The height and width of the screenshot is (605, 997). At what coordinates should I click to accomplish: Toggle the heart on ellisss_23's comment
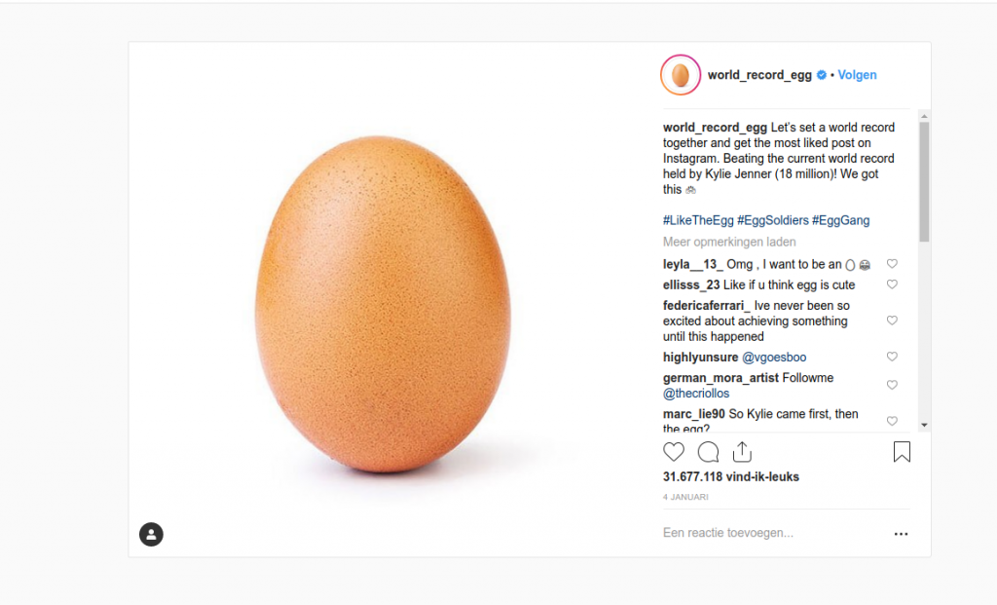892,284
